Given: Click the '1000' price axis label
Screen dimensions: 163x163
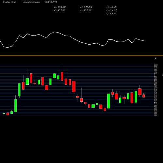Looking at the screenshot, I should 156,65.
